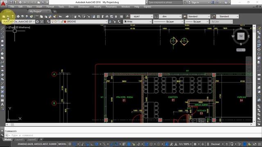Activate the Pan hand tool
This screenshot has height=147, width=262.
click(x=75, y=16)
